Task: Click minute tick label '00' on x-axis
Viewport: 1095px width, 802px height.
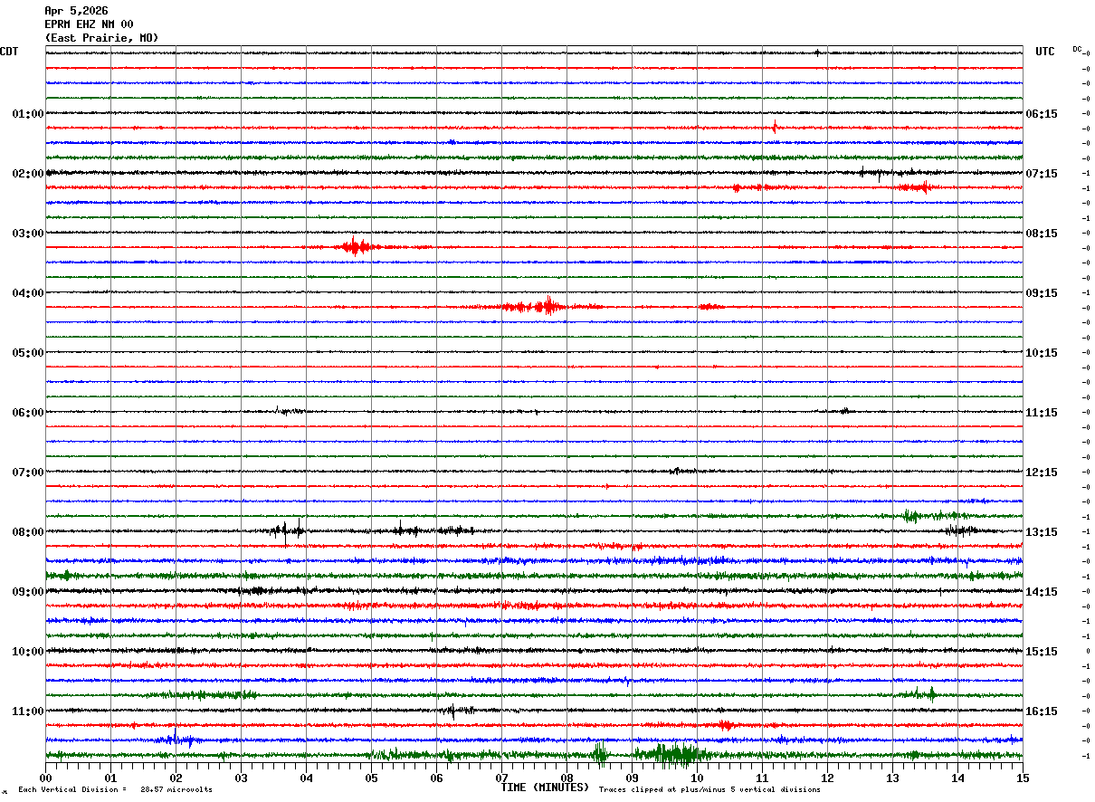Action: [x=45, y=778]
